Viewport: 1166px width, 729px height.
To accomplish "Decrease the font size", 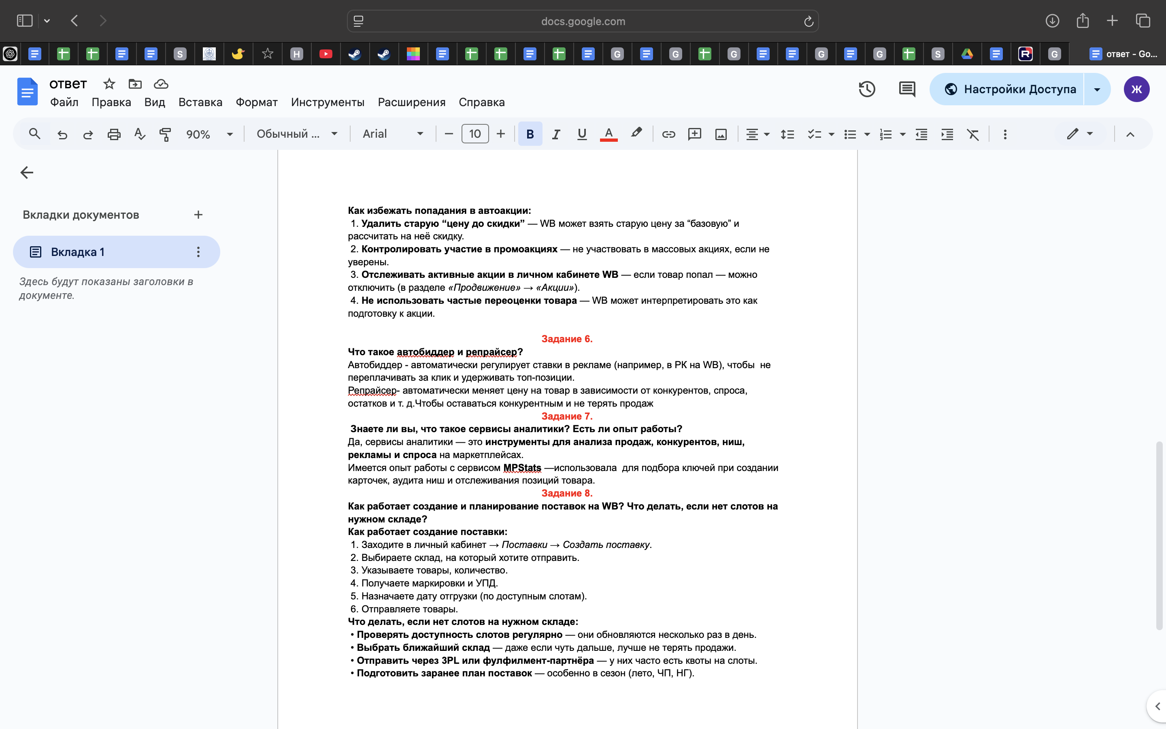I will point(449,134).
